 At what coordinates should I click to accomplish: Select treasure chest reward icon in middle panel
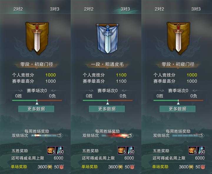tap(122, 150)
